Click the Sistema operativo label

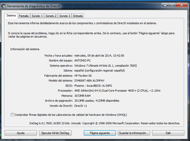pyautogui.click(x=61, y=66)
